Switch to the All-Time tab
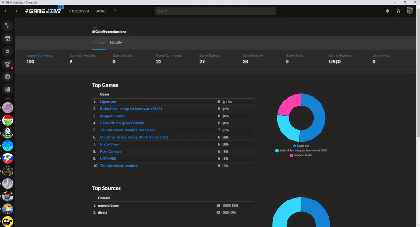Screen dimensions: 420x227 pyautogui.click(x=98, y=42)
